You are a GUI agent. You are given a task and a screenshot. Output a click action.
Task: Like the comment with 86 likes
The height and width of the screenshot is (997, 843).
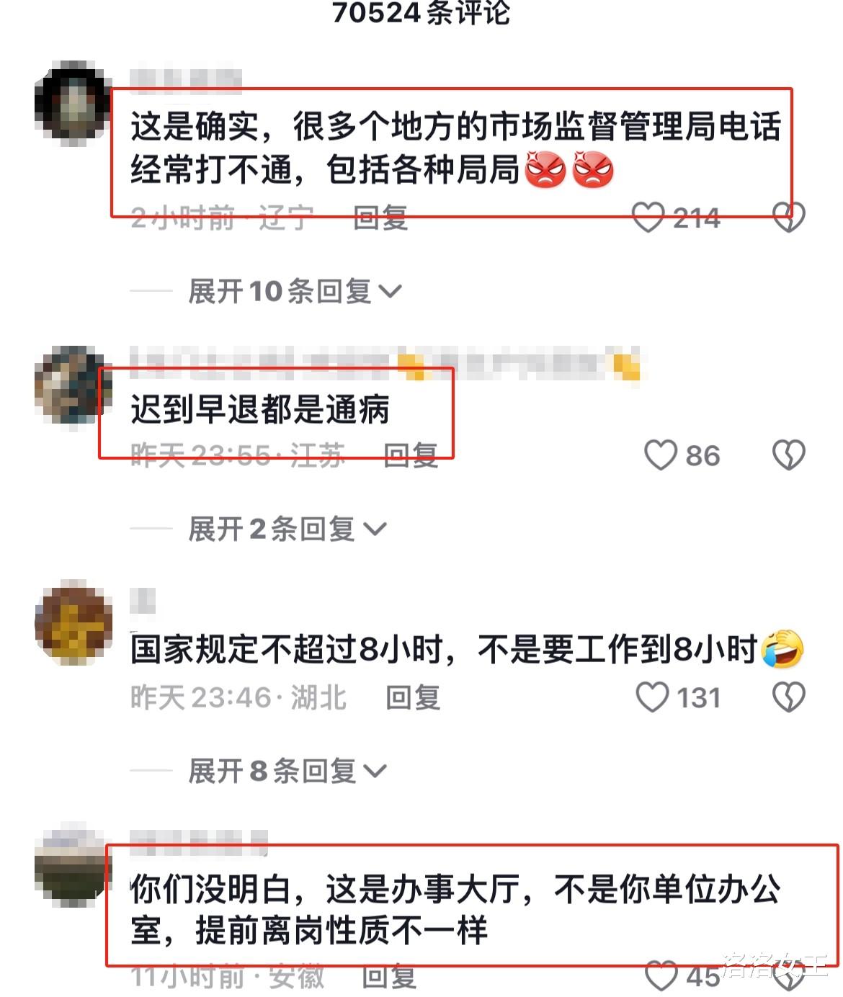point(660,455)
